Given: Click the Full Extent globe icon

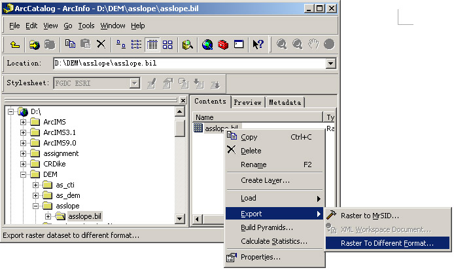Looking at the screenshot, I should click(329, 45).
